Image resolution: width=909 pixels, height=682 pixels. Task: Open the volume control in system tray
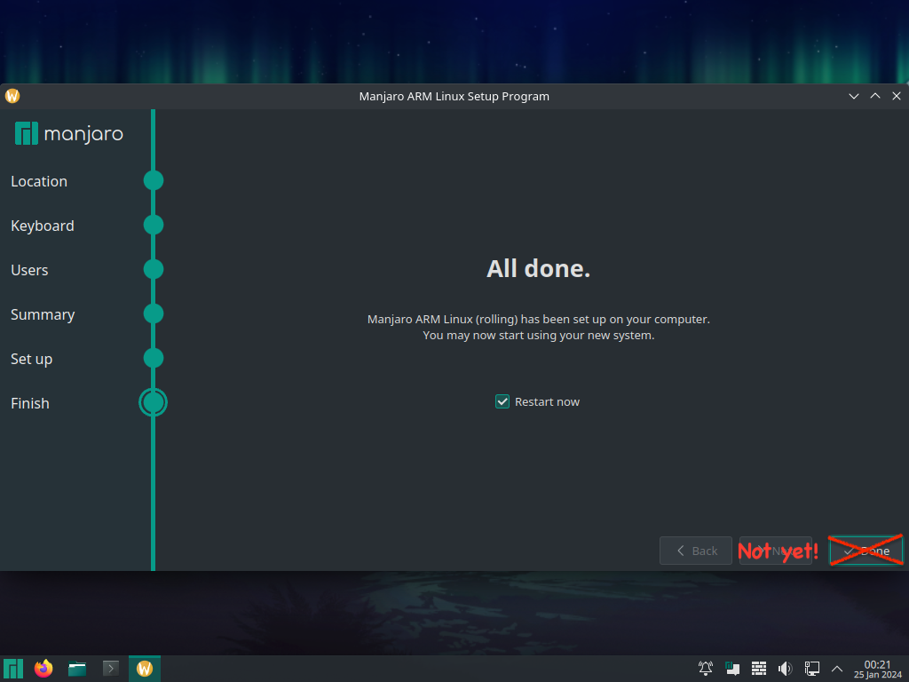point(785,669)
